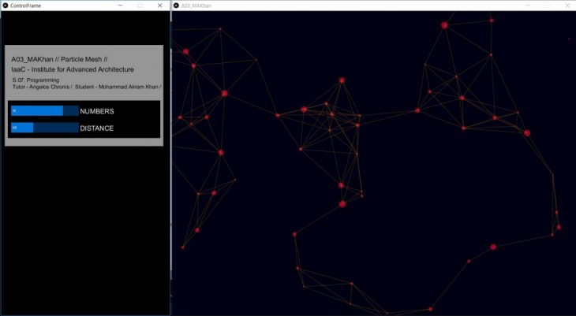Click the black area below the control panel
Viewport: 576px width, 316px height.
(x=84, y=229)
